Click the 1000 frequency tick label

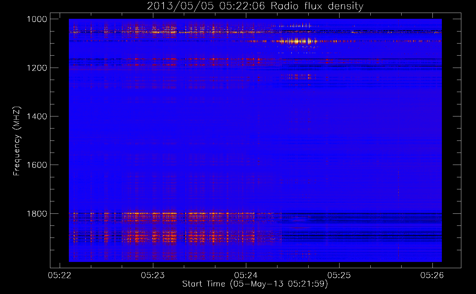coord(37,19)
